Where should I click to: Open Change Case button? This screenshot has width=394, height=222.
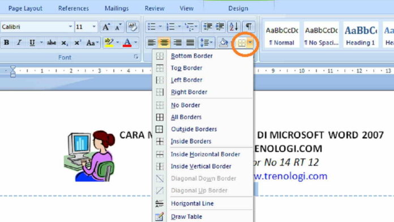tap(92, 42)
